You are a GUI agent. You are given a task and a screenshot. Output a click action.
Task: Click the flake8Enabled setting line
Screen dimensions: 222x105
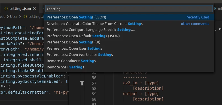pos(22,71)
